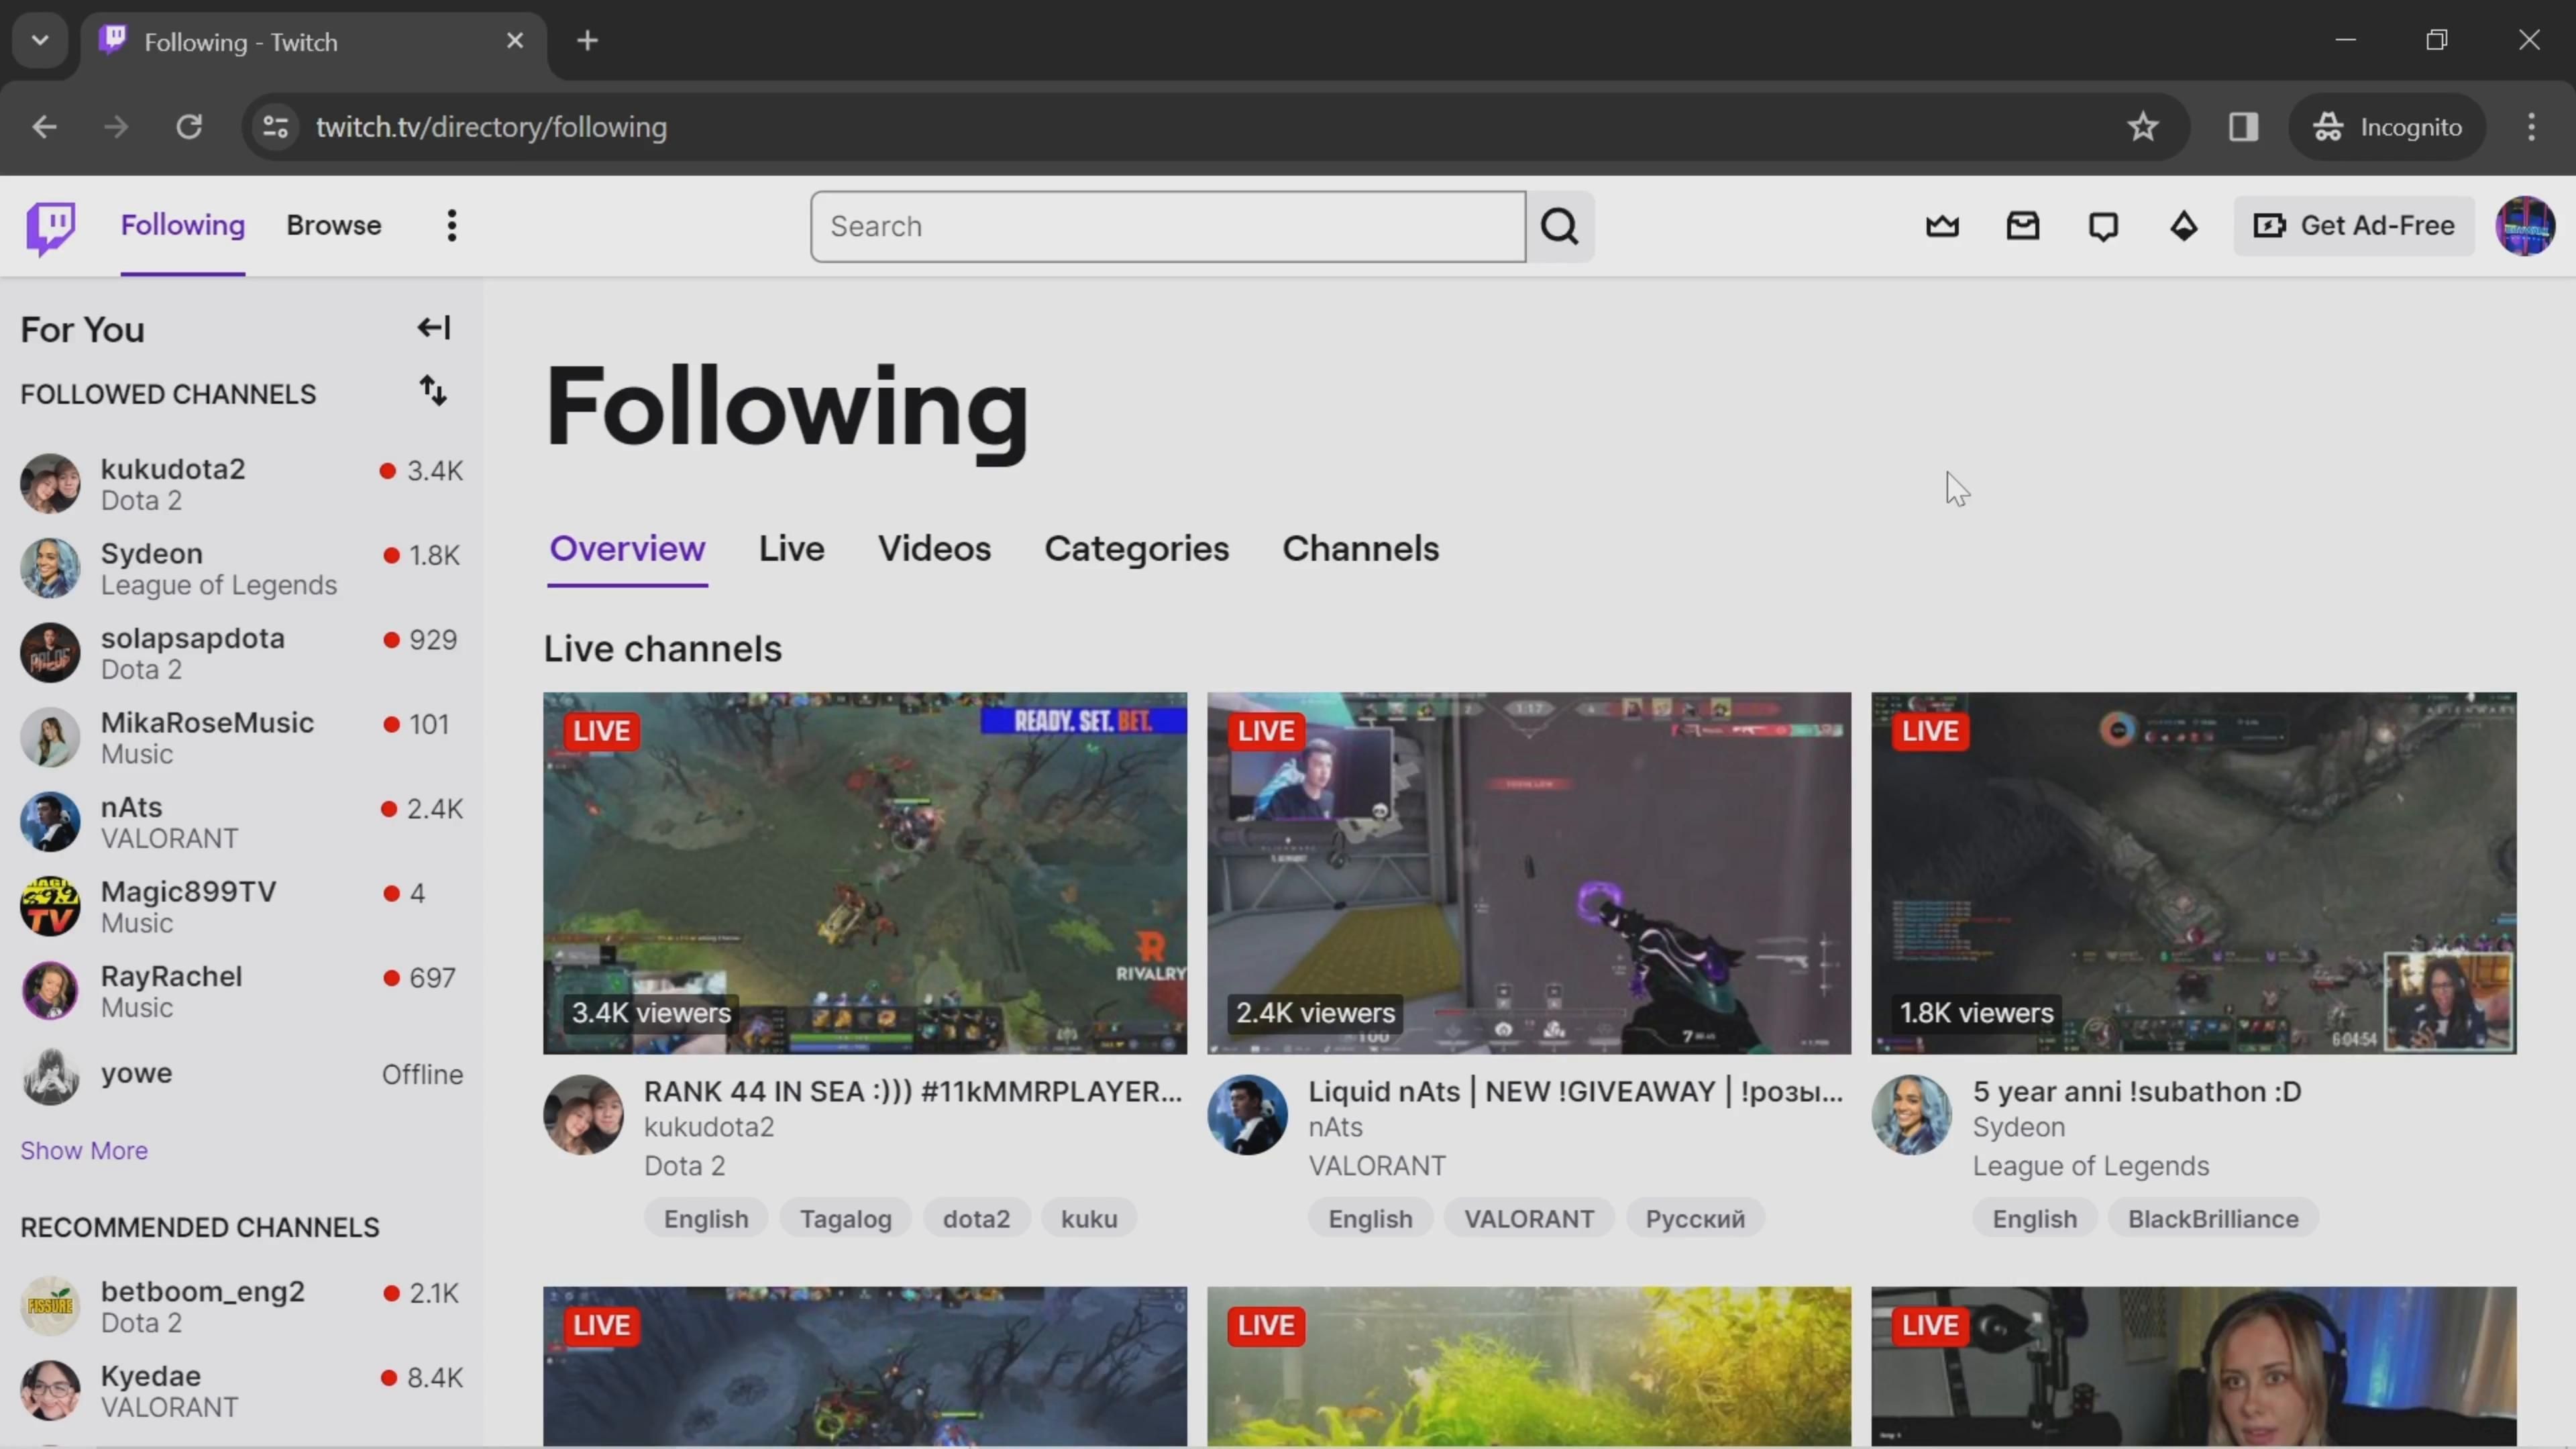Click the search magnifier button
Screen dimensions: 2576x1449
(1559, 227)
